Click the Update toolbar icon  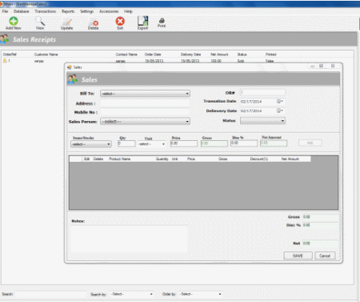pos(66,22)
